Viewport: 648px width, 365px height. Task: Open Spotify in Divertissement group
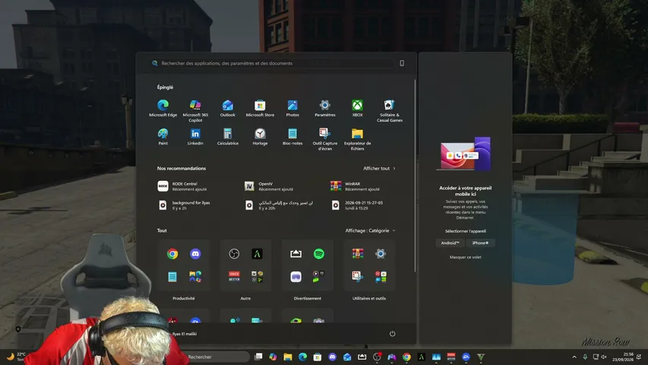pyautogui.click(x=318, y=254)
